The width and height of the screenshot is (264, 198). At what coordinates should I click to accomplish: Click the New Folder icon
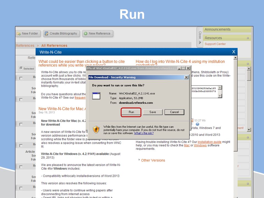(x=18, y=34)
